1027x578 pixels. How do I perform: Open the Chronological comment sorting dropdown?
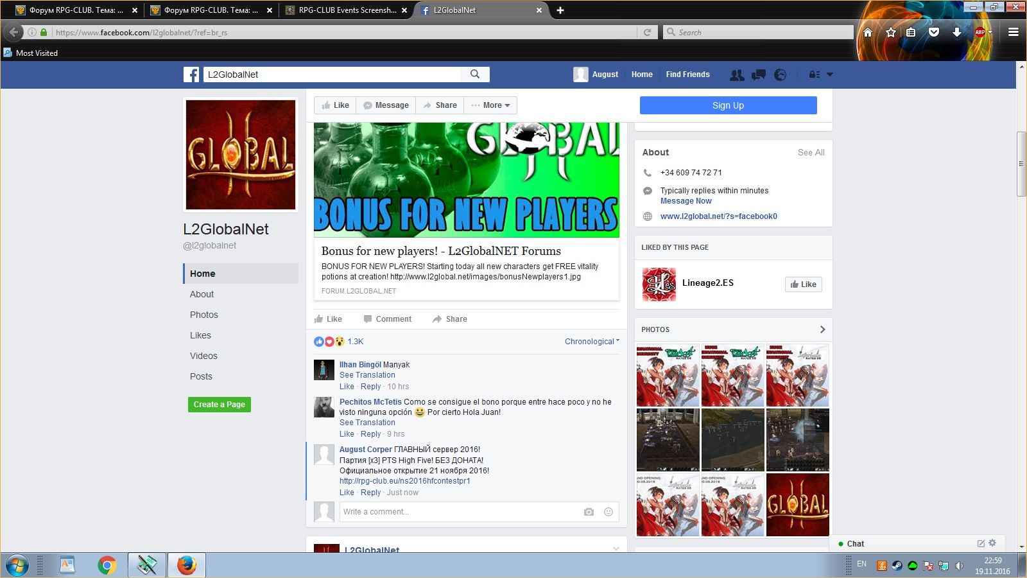pos(592,342)
